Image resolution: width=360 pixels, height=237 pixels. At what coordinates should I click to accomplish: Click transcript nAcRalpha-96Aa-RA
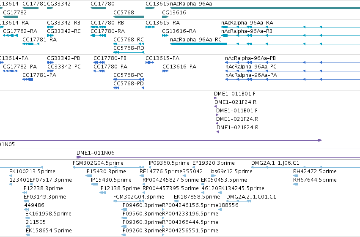[x=247, y=23]
